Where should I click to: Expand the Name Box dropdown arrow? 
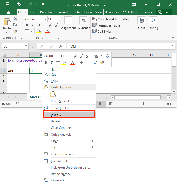[26, 46]
